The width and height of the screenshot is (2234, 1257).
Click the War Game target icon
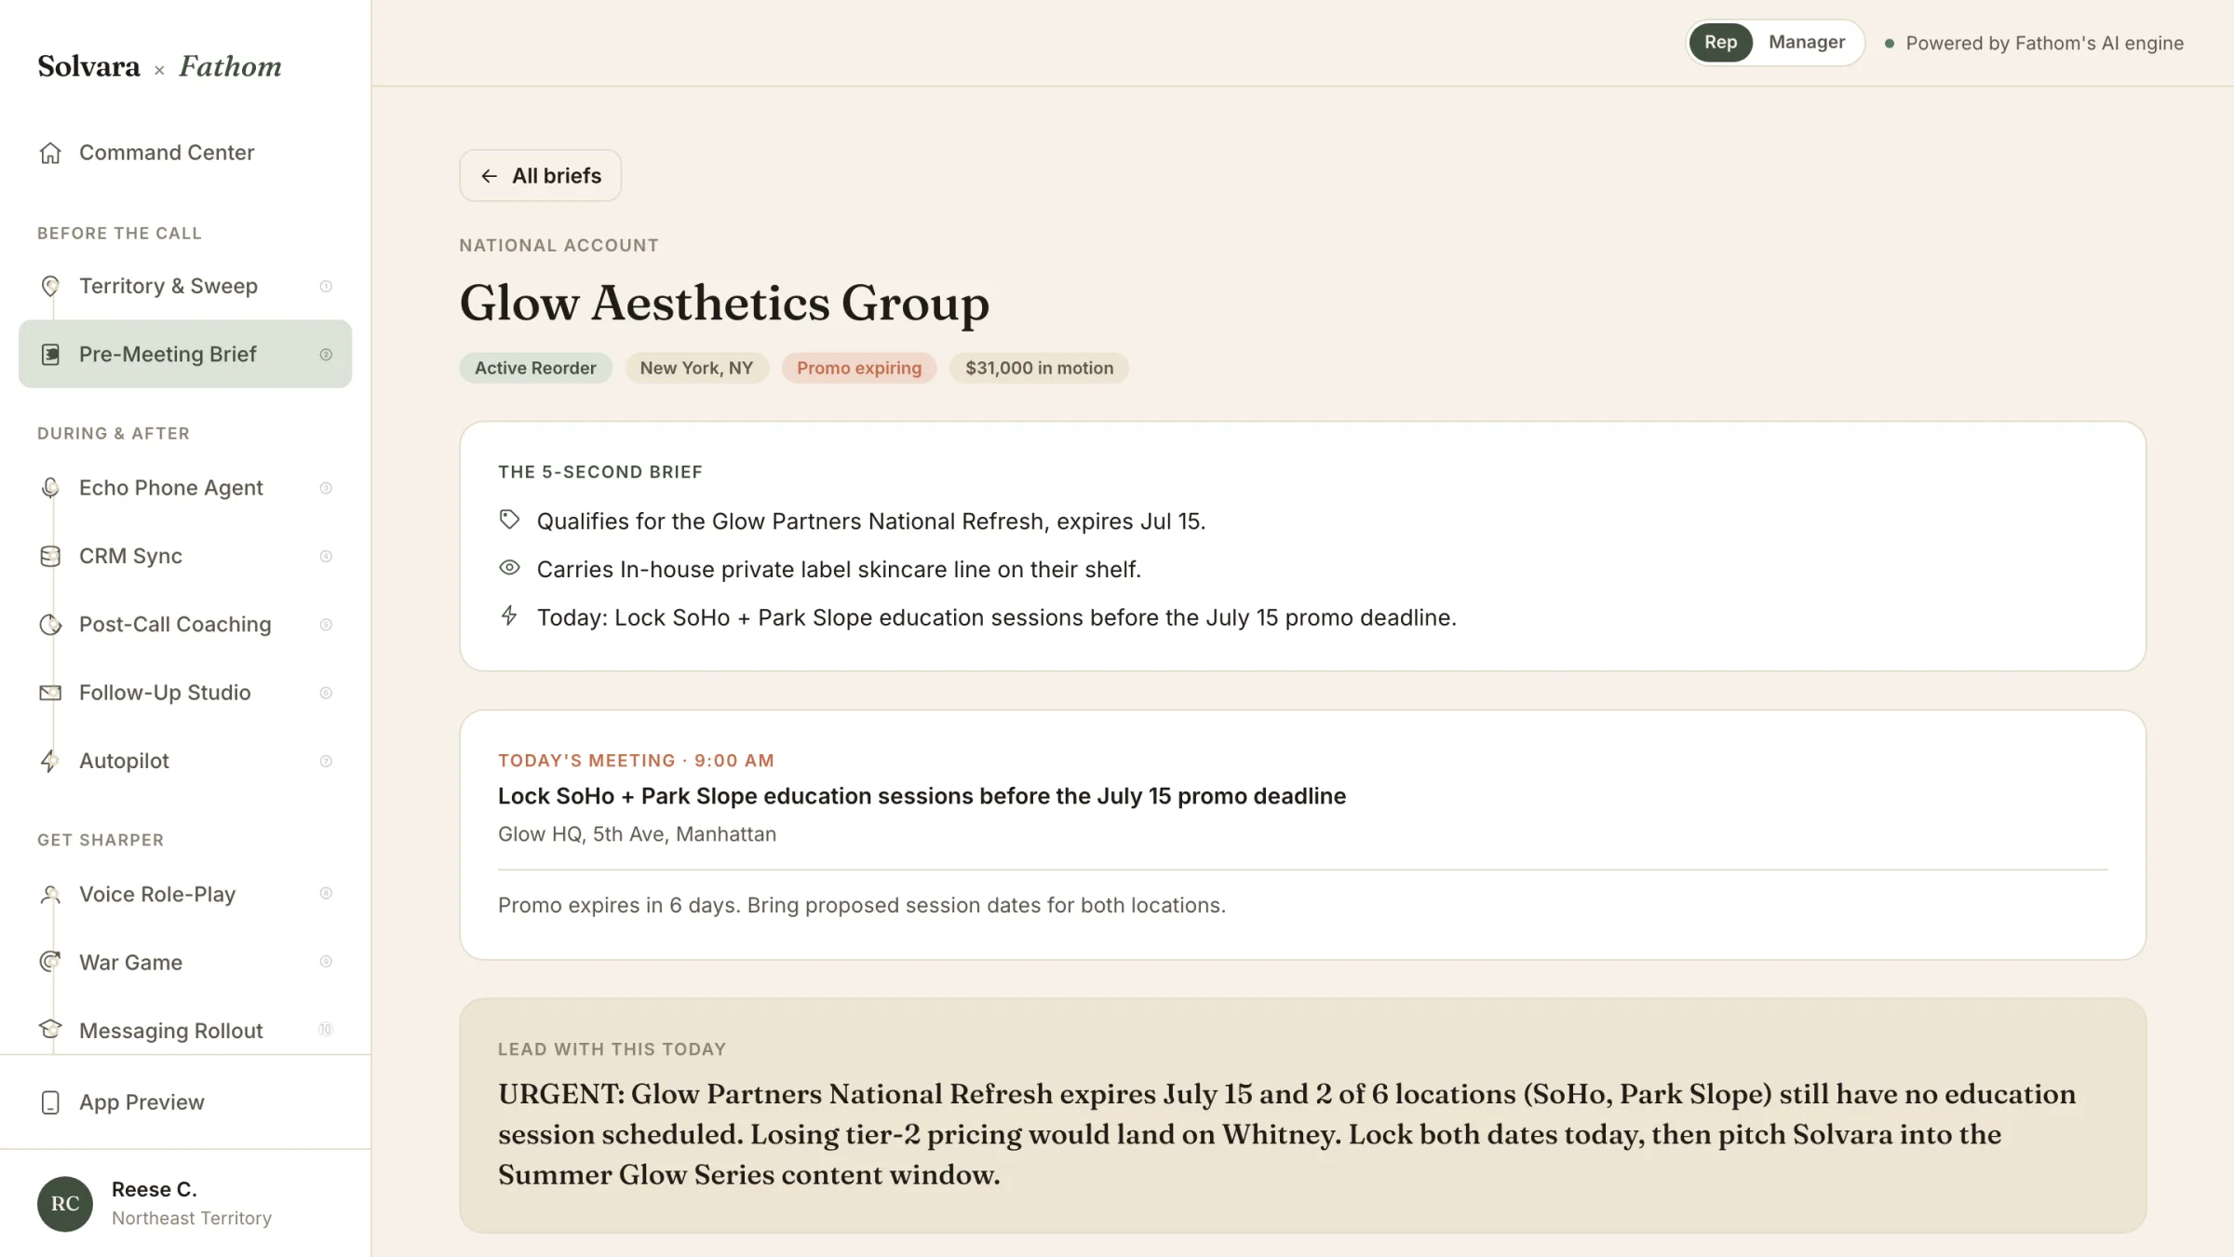[x=50, y=962]
